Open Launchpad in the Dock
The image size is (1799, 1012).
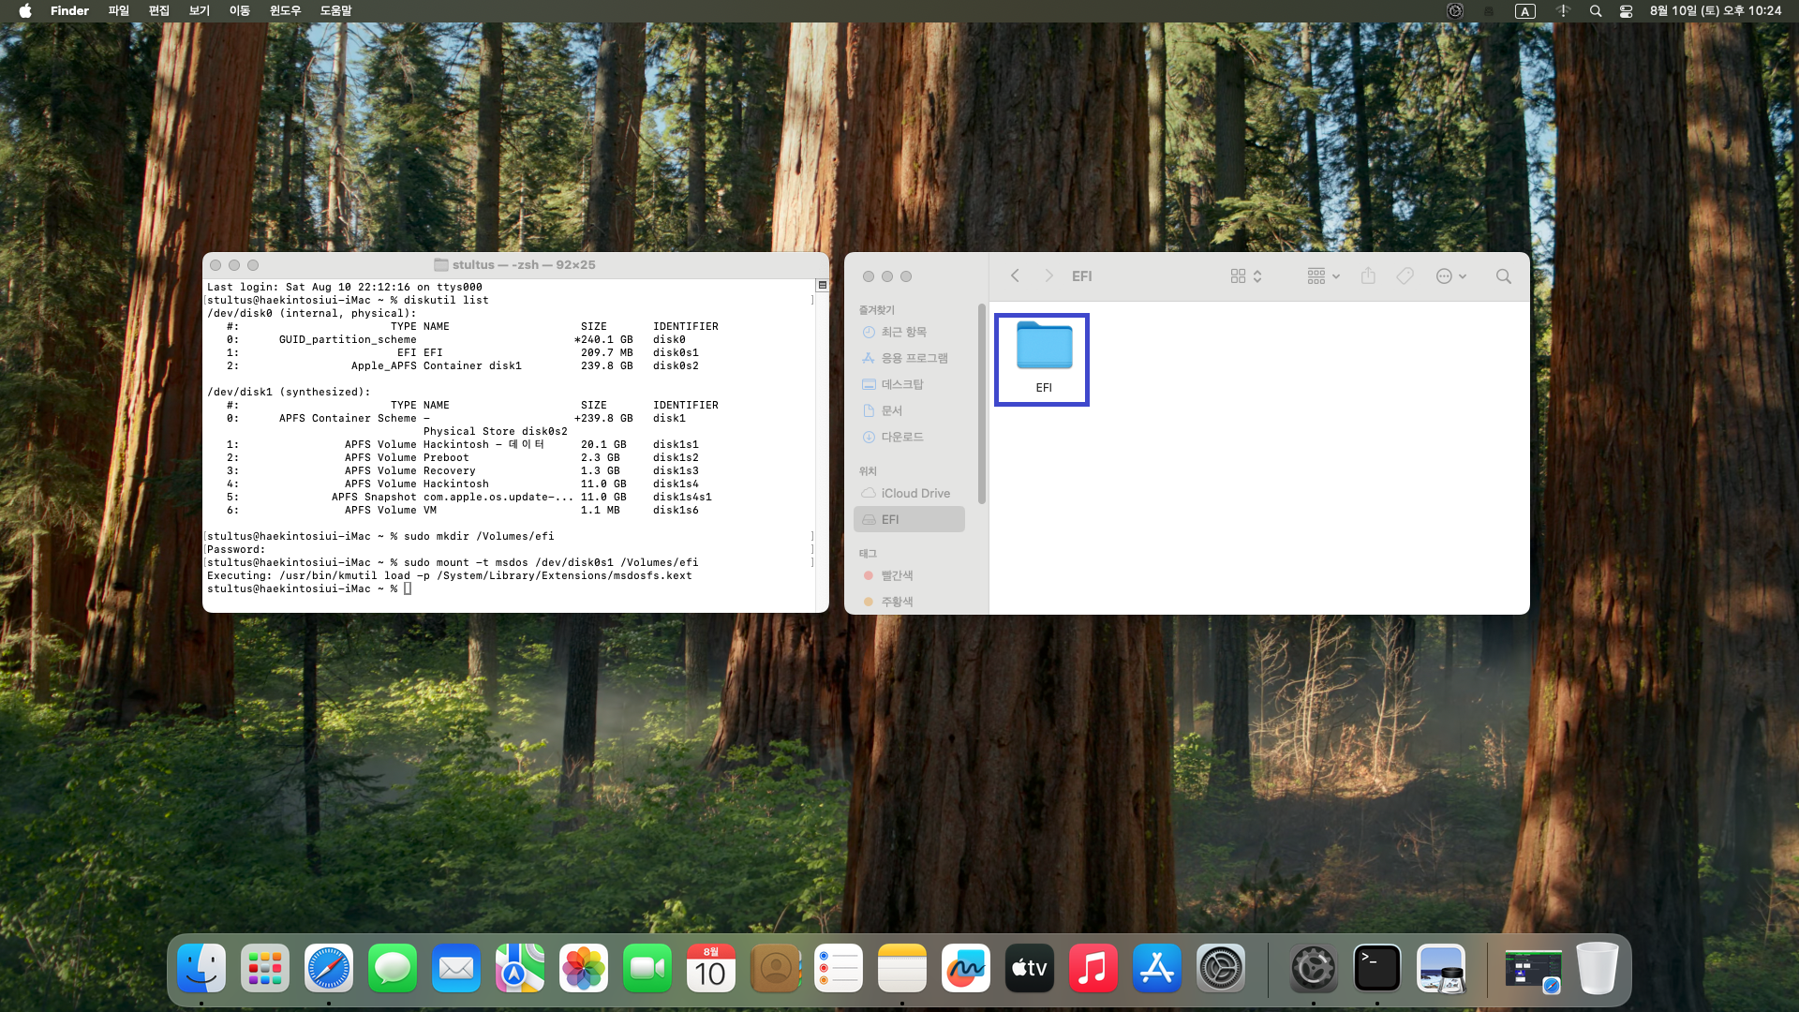coord(265,968)
